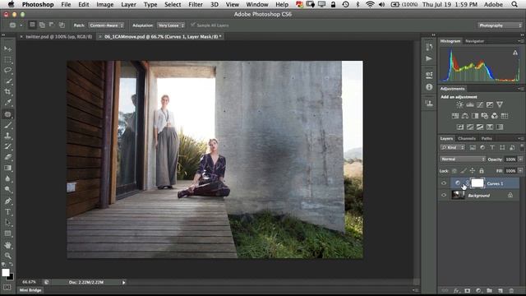The width and height of the screenshot is (526, 296).
Task: Select the Patch healing tool
Action: (x=7, y=114)
